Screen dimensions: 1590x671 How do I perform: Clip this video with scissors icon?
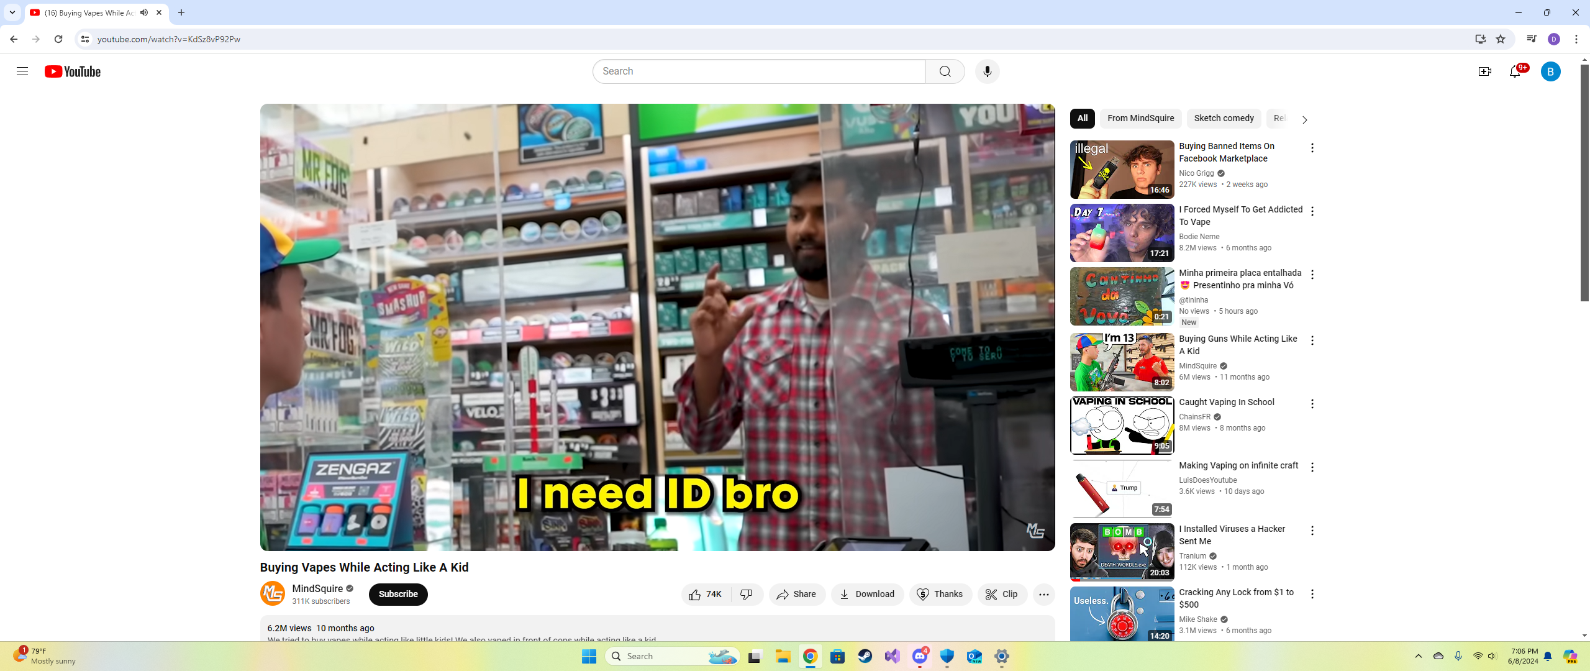point(1002,594)
